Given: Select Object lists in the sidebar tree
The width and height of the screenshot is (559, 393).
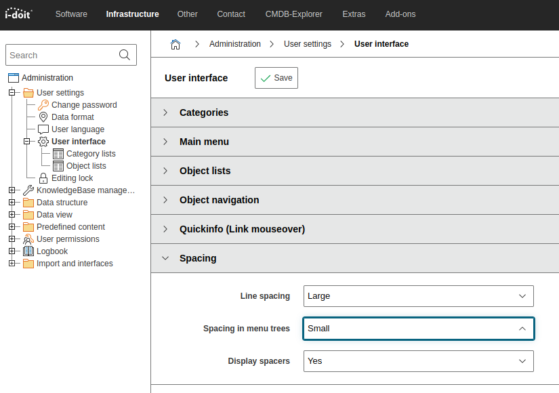Looking at the screenshot, I should pyautogui.click(x=86, y=166).
